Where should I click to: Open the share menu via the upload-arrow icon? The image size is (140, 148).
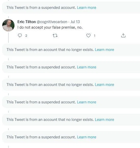pos(123,35)
